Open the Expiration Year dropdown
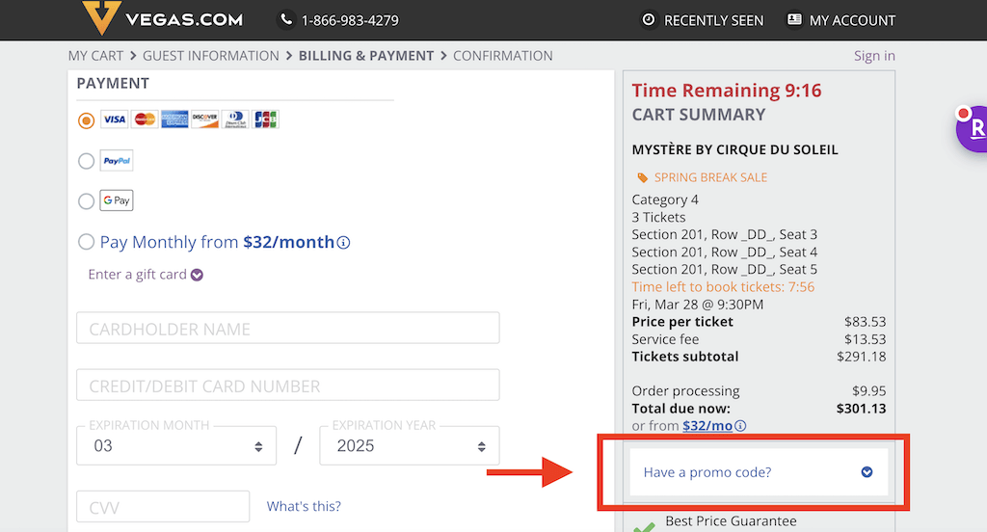The height and width of the screenshot is (532, 987). tap(409, 446)
